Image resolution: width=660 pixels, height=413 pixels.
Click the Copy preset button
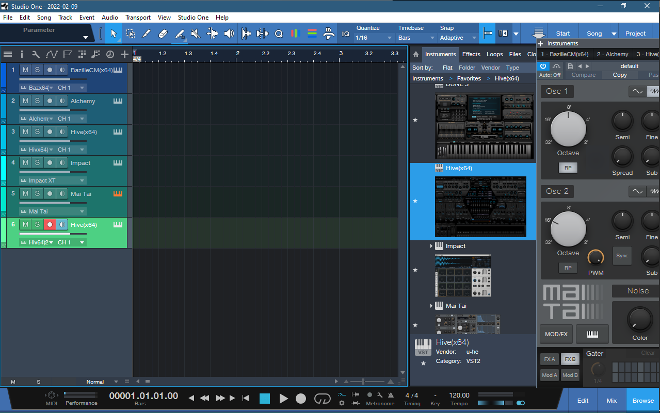point(620,75)
